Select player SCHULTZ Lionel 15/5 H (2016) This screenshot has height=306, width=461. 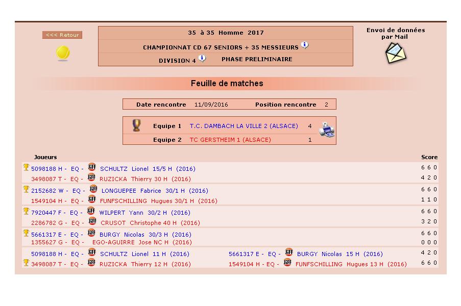point(148,169)
